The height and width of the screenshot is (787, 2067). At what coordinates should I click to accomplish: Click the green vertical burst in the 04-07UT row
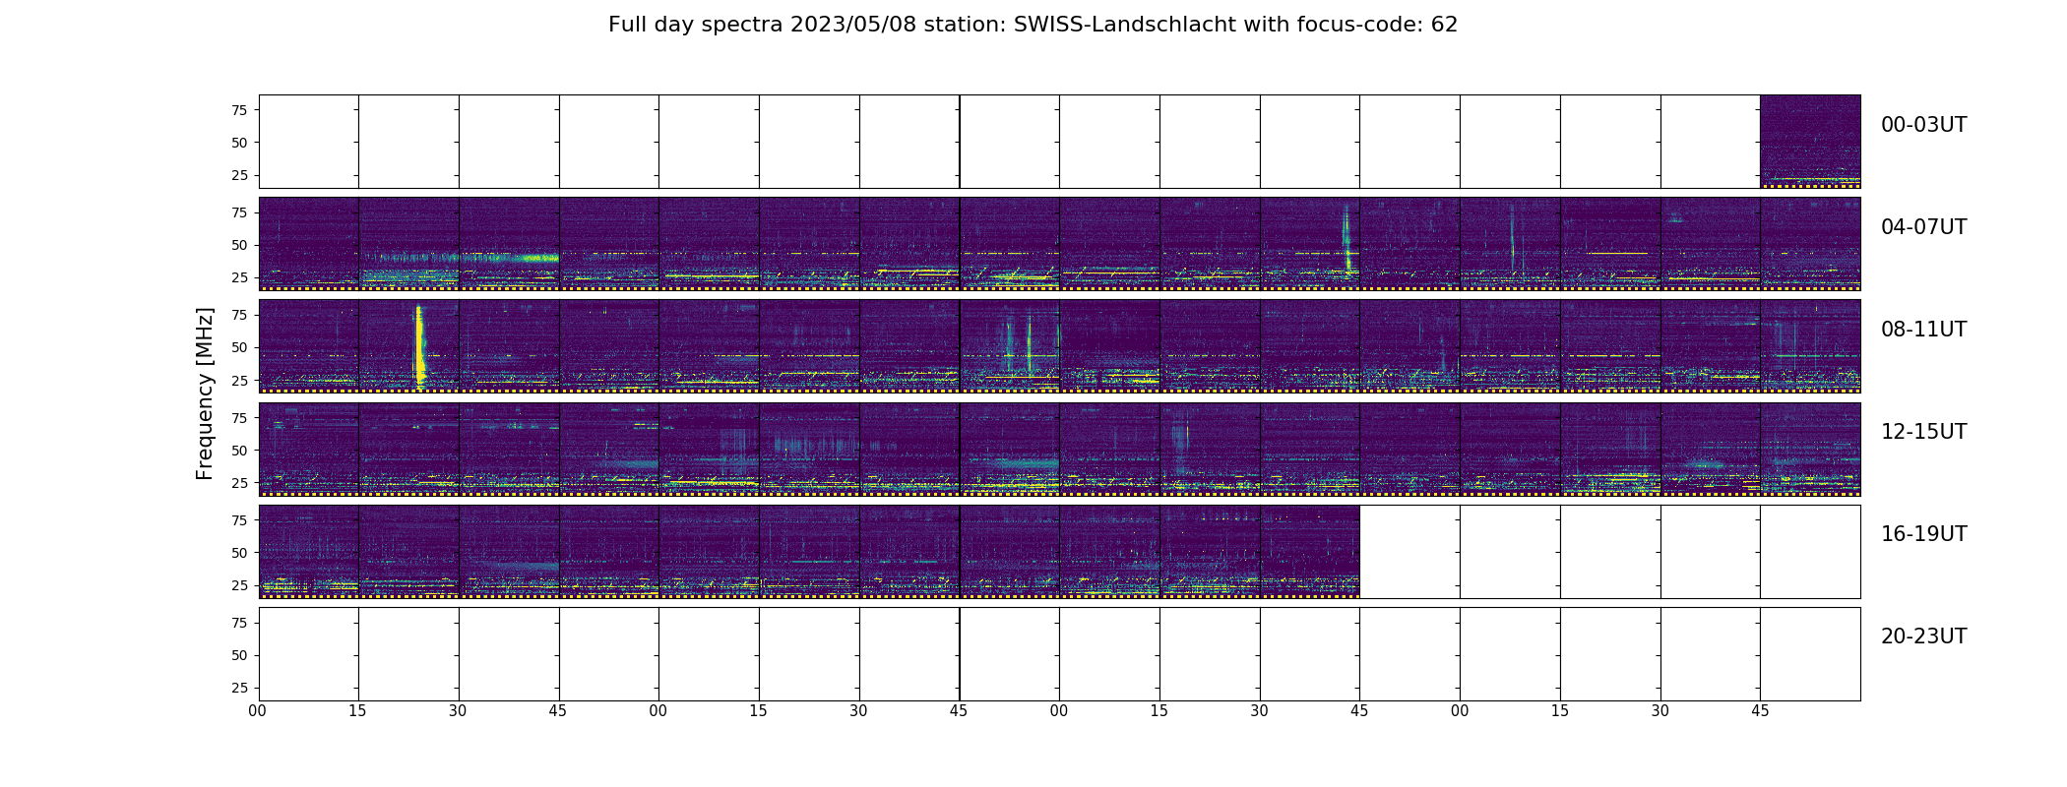[x=1347, y=241]
